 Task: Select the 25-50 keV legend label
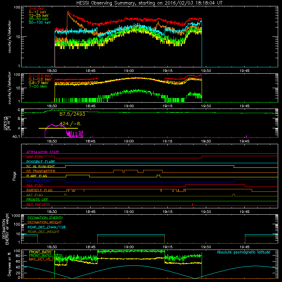39,19
